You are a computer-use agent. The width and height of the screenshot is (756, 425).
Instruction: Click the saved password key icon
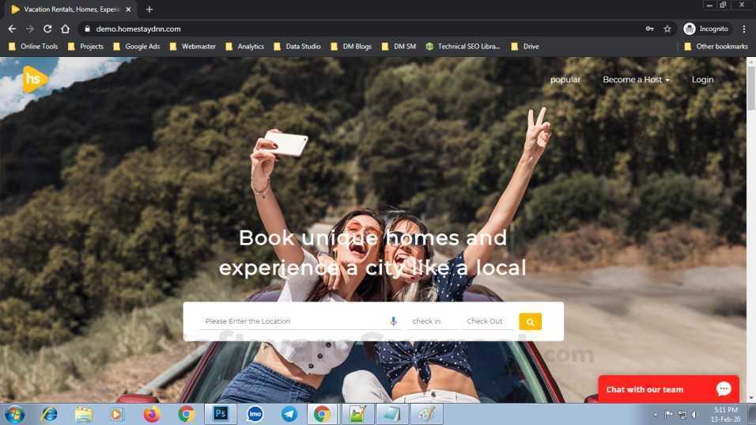coord(649,29)
